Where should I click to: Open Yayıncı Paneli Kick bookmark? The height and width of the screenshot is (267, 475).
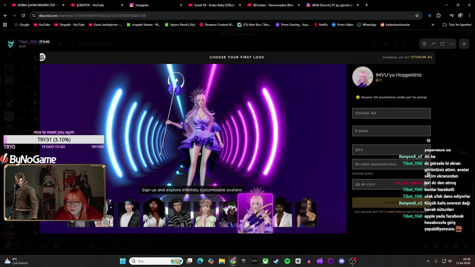pyautogui.click(x=180, y=24)
